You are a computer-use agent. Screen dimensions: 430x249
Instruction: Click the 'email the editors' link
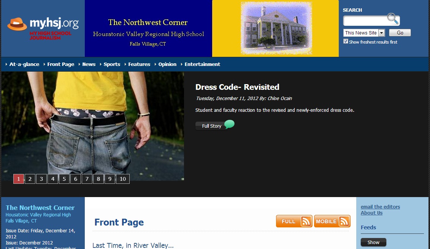(x=380, y=207)
